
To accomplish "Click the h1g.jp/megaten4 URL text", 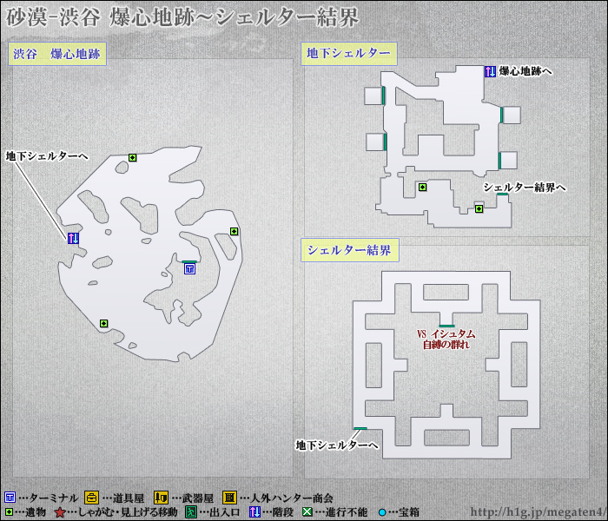I will 537,511.
